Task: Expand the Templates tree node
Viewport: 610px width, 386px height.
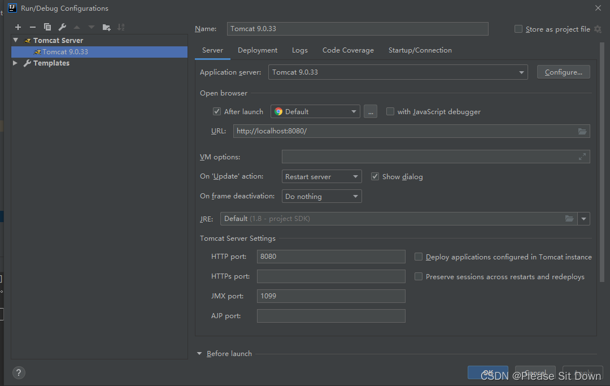Action: coord(15,63)
